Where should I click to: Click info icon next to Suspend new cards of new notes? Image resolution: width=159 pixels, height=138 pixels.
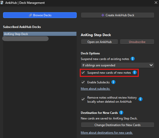(x=135, y=72)
